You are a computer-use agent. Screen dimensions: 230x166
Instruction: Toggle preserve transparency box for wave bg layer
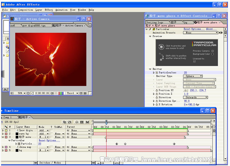click(52, 134)
